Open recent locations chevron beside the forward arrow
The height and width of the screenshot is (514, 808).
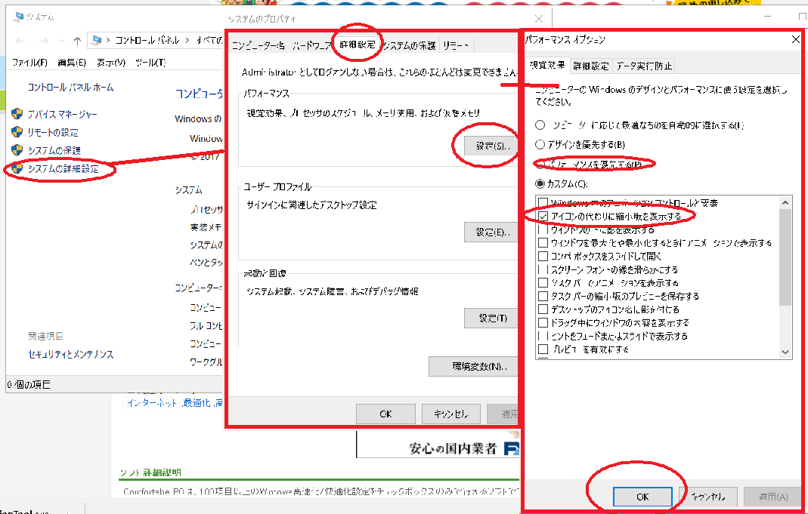tap(62, 41)
